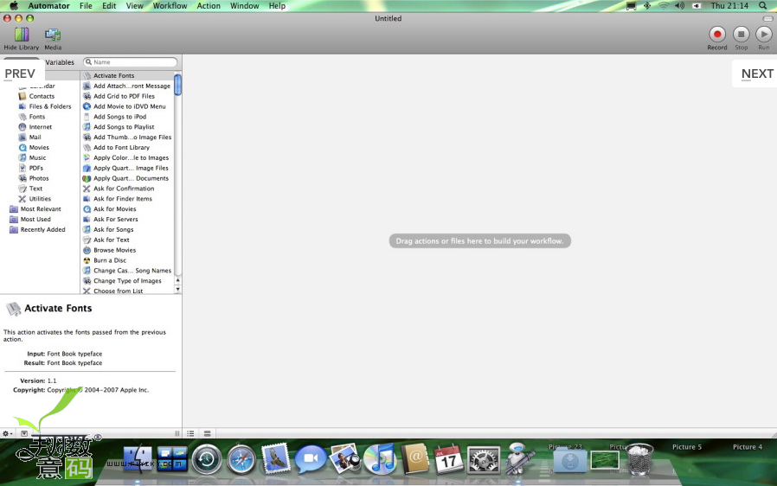Open the View menu
The image size is (777, 486).
(134, 6)
